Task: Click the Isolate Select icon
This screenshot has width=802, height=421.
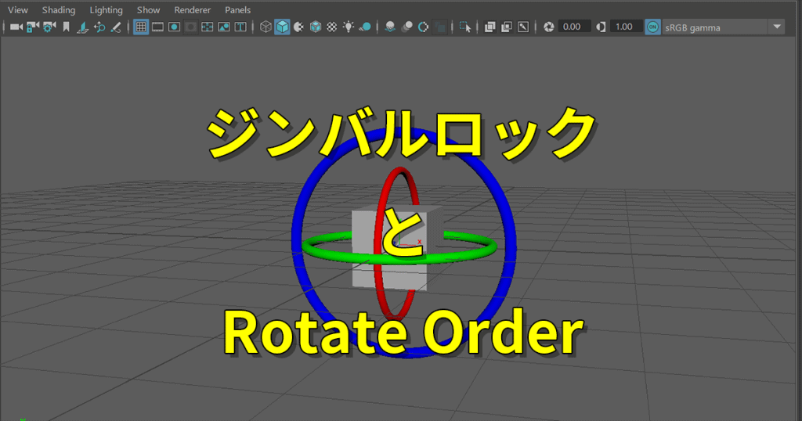Action: pyautogui.click(x=465, y=27)
